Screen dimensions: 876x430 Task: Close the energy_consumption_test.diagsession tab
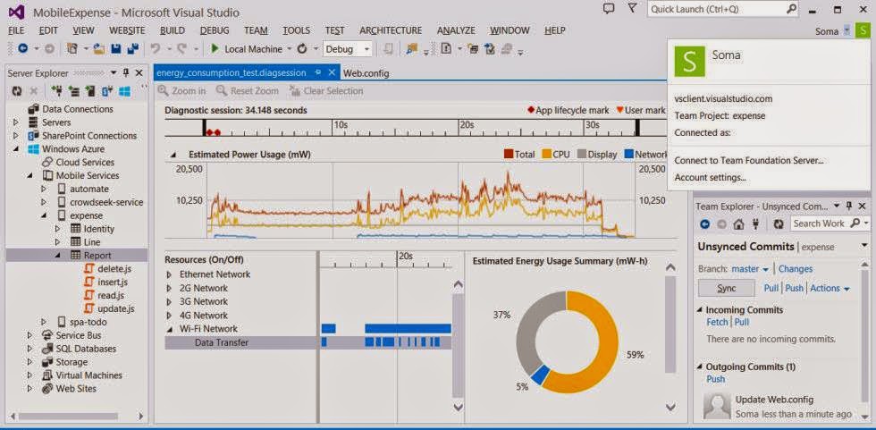click(332, 72)
